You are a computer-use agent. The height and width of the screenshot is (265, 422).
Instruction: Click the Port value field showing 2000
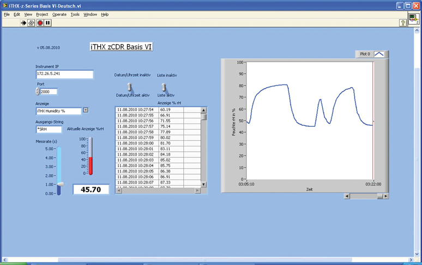[49, 91]
